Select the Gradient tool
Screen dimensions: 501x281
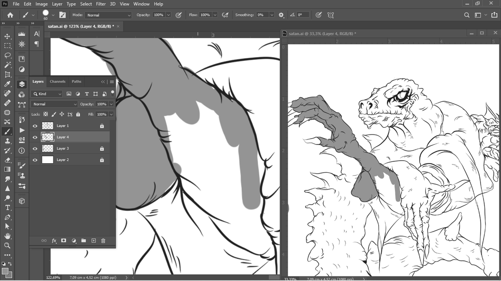pyautogui.click(x=8, y=169)
